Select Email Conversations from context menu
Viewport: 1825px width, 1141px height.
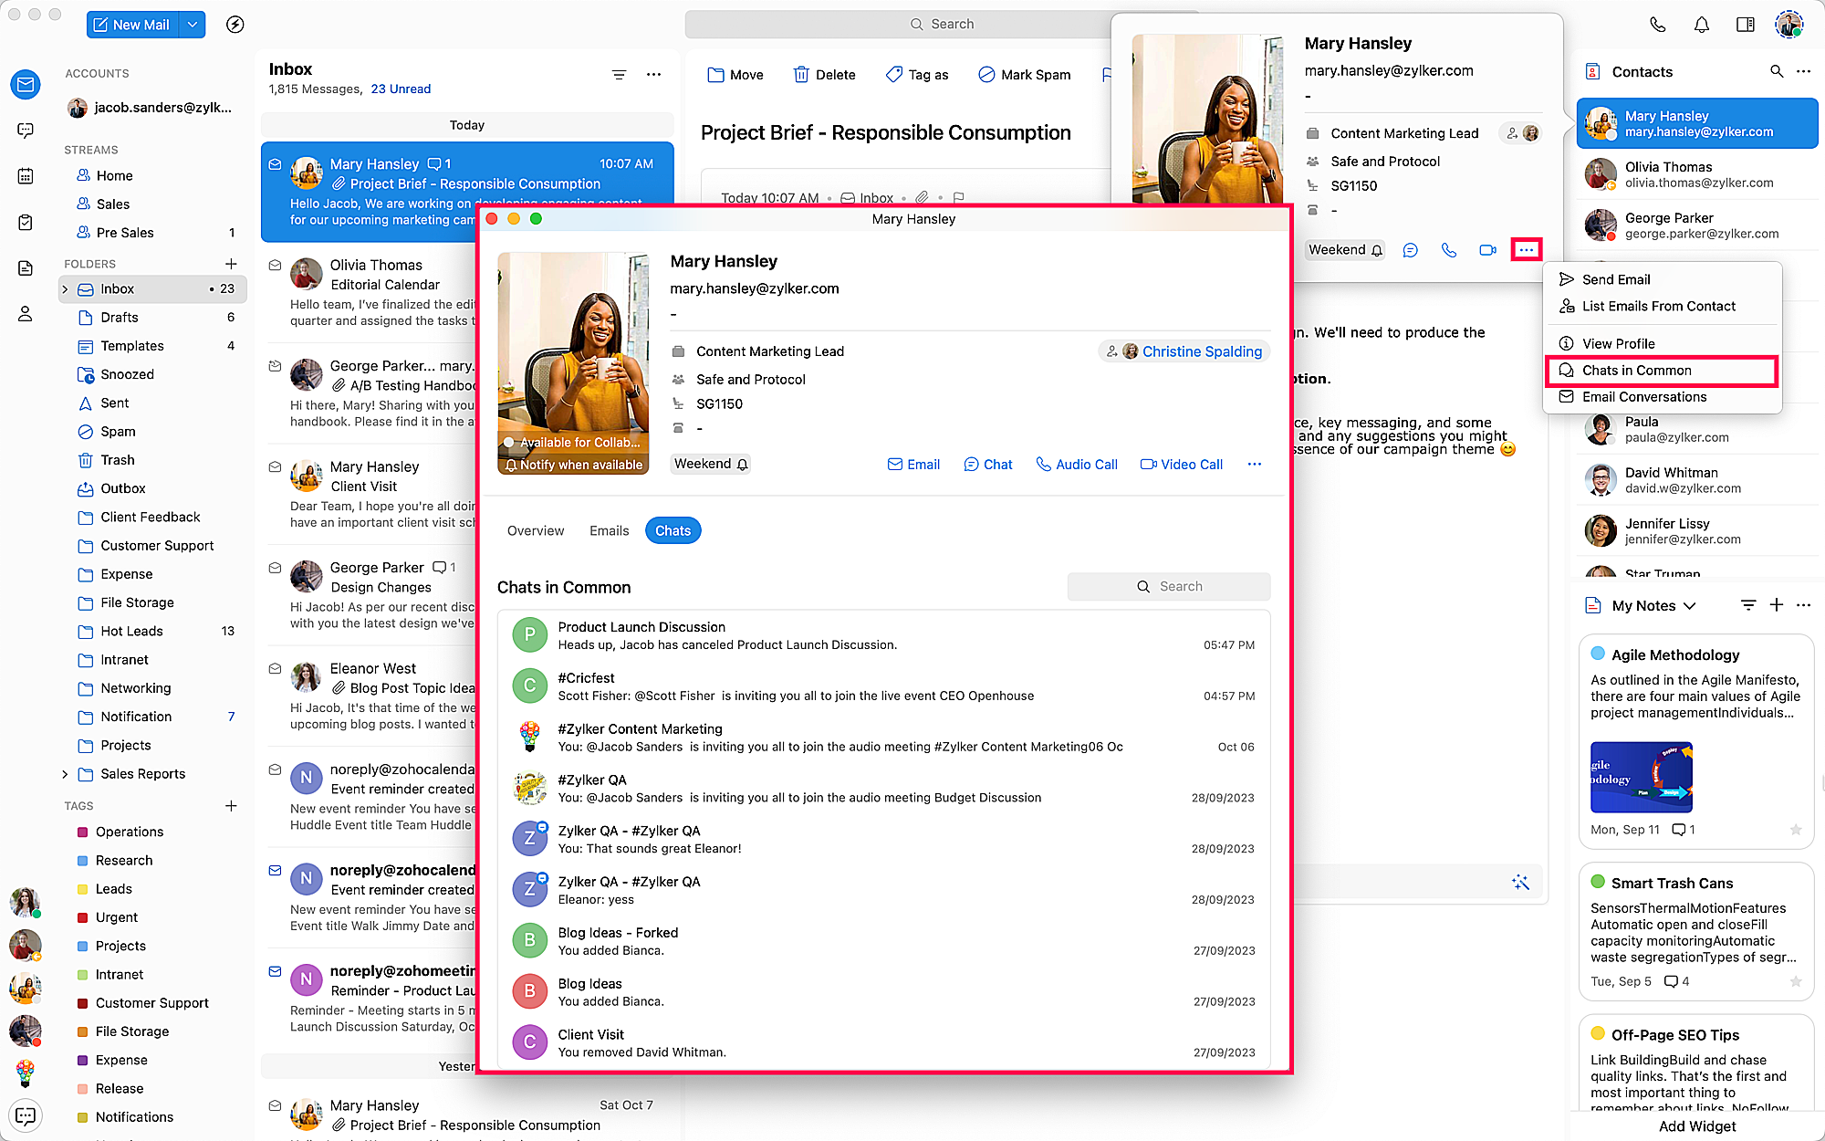(x=1643, y=397)
